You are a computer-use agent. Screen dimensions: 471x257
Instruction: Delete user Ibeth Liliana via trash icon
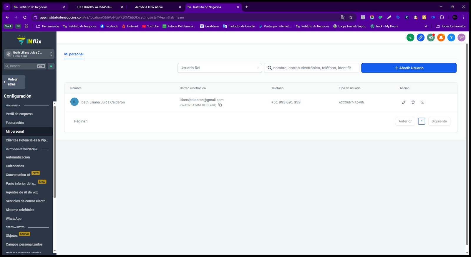click(x=413, y=102)
